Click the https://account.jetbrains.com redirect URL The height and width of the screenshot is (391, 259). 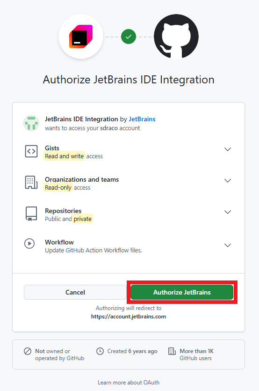(129, 317)
